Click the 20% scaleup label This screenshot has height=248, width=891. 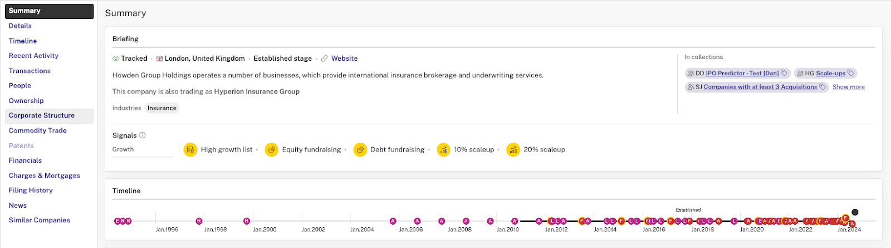pyautogui.click(x=544, y=149)
